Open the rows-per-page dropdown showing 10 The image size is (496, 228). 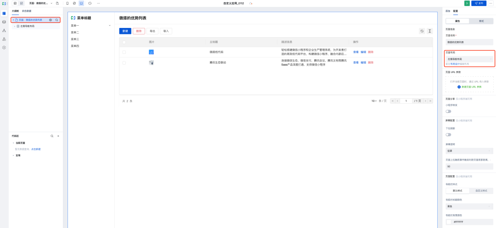(374, 101)
